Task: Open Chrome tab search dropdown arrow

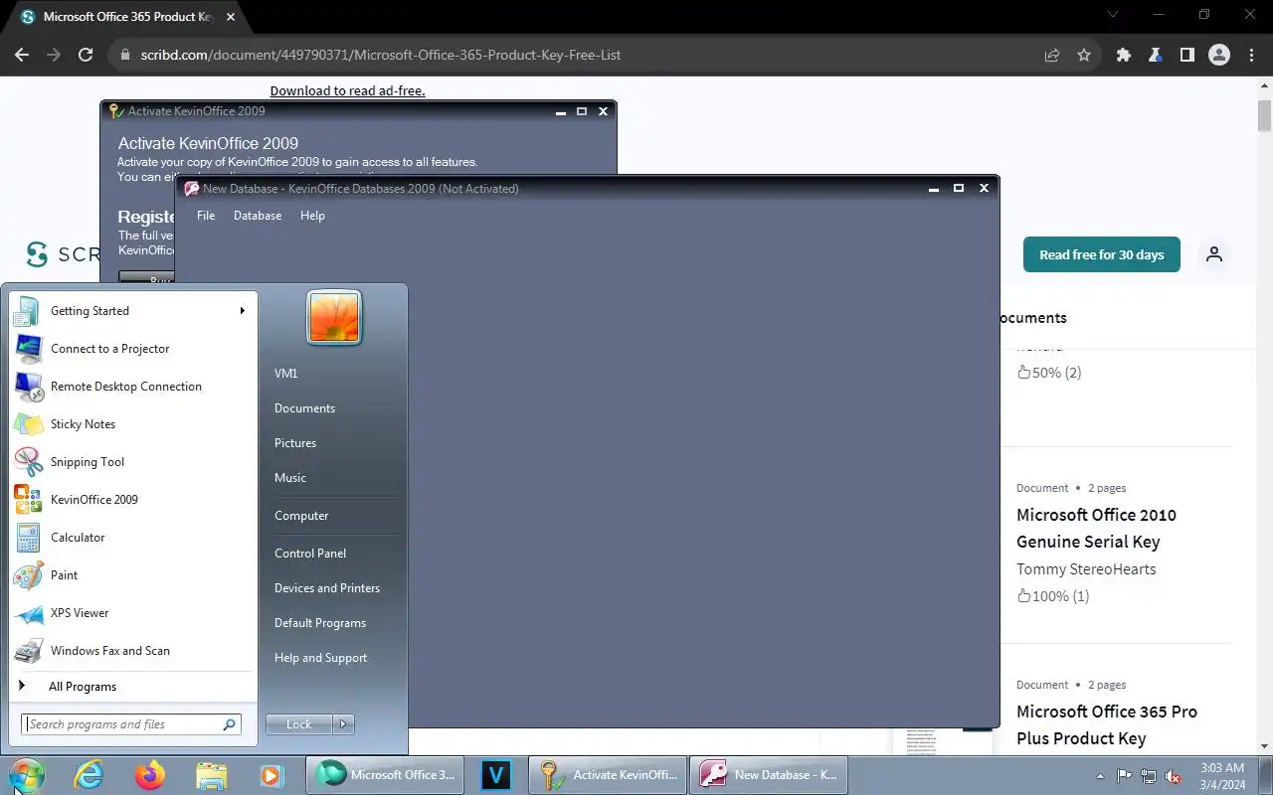Action: [x=1114, y=15]
